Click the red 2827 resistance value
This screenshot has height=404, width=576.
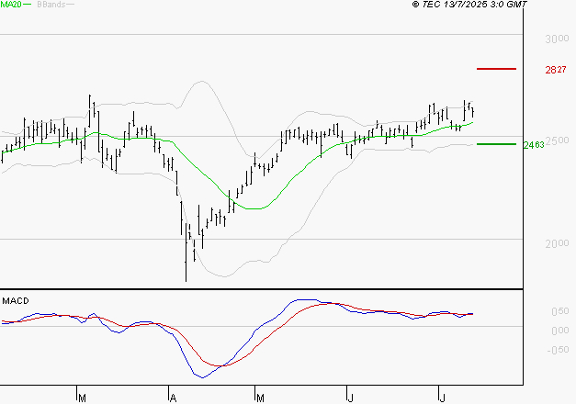(556, 70)
